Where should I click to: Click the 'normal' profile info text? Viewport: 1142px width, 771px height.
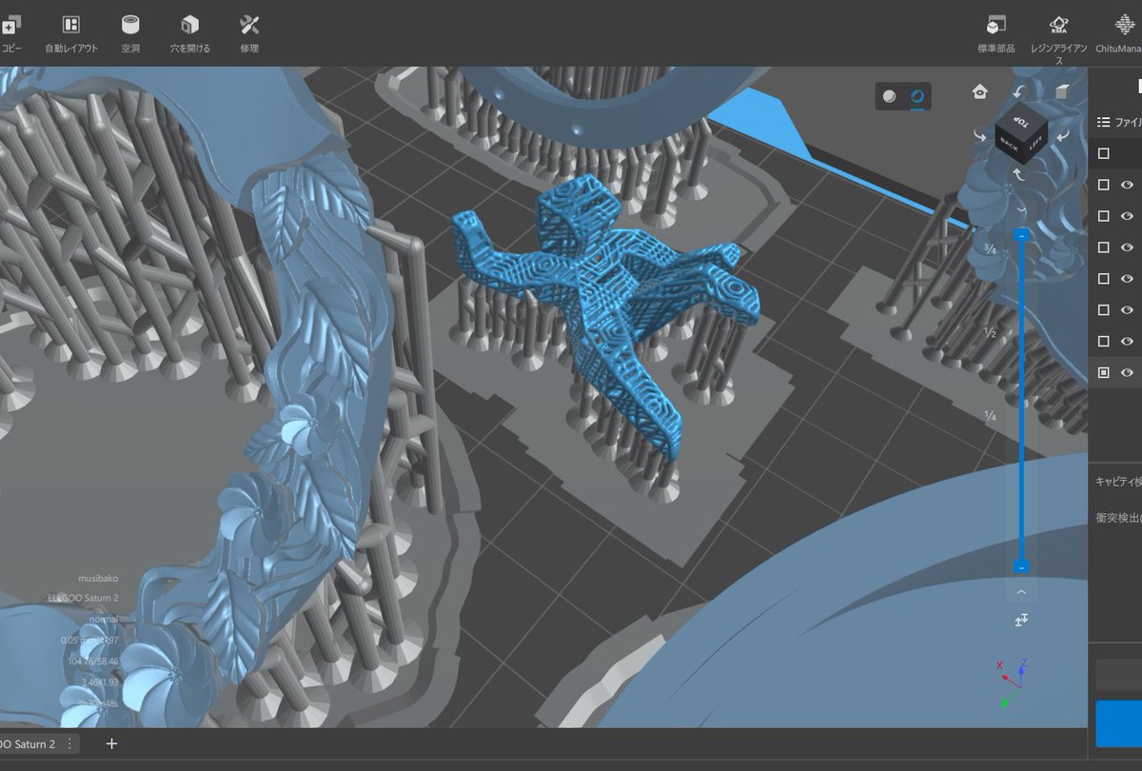pos(104,619)
